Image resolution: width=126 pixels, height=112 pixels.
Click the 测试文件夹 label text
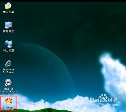click(8, 108)
